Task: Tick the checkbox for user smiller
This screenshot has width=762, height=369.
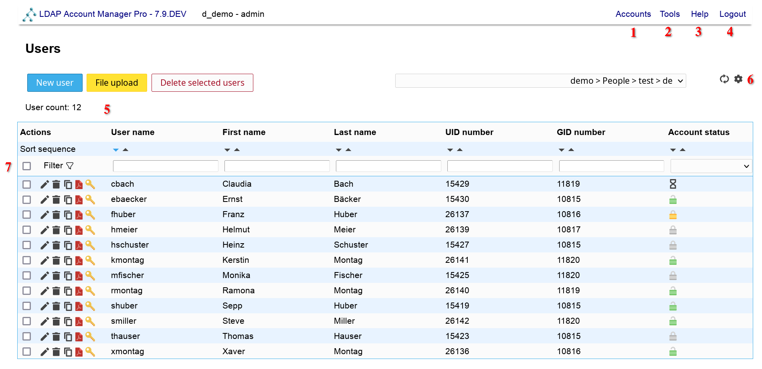Action: pos(27,321)
